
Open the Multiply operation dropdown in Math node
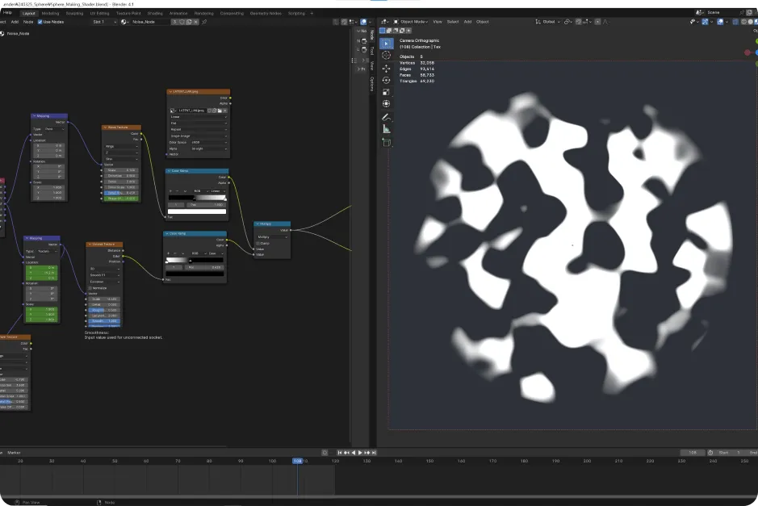point(272,236)
